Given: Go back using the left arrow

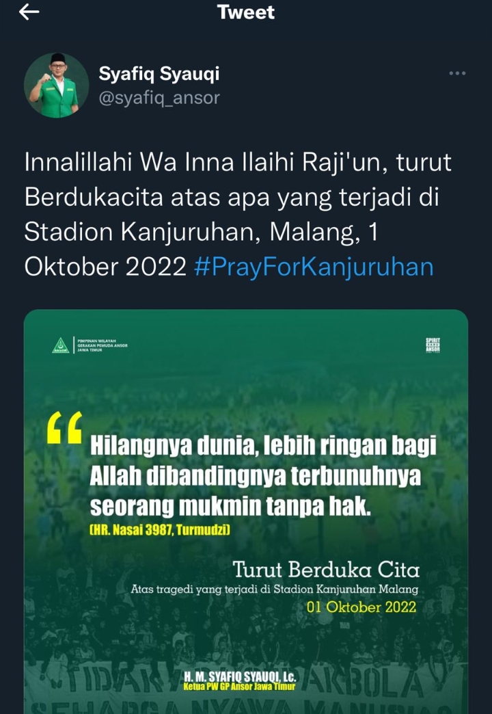Looking at the screenshot, I should coord(29,12).
